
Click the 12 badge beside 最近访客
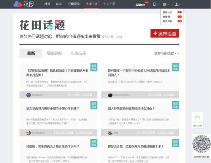180,21
